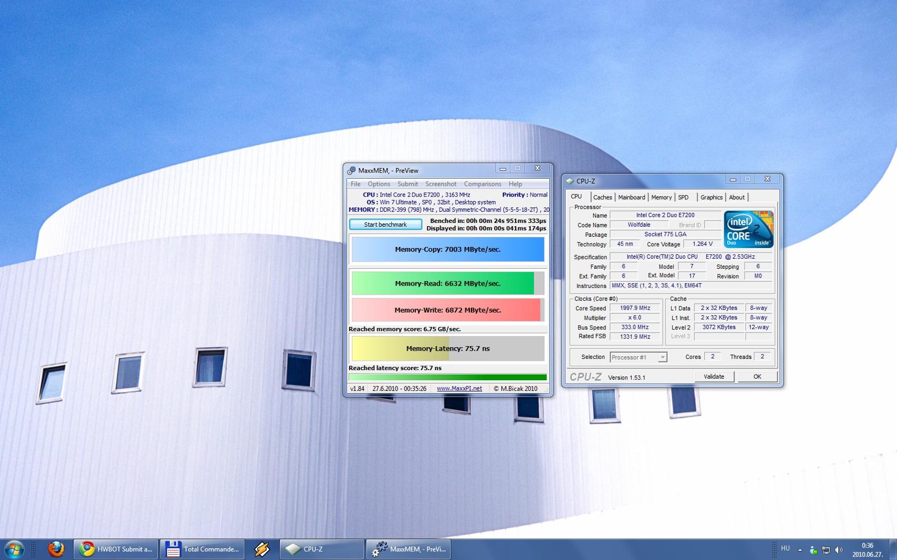Viewport: 897px width, 560px height.
Task: Open Total Commander taskbar button
Action: (202, 549)
